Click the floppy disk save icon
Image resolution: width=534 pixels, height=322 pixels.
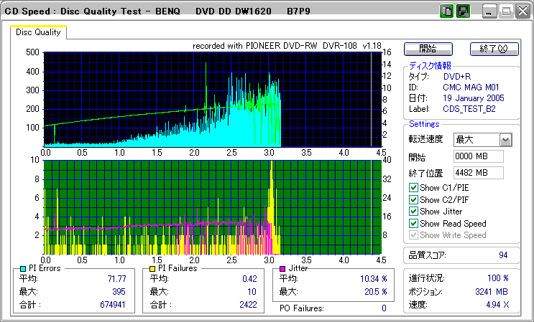pyautogui.click(x=463, y=11)
